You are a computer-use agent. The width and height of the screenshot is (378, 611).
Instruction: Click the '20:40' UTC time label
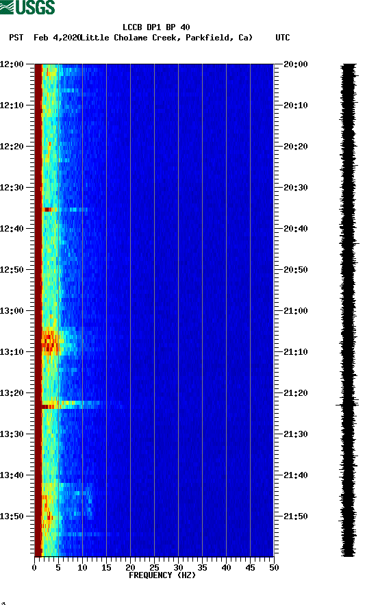click(296, 228)
